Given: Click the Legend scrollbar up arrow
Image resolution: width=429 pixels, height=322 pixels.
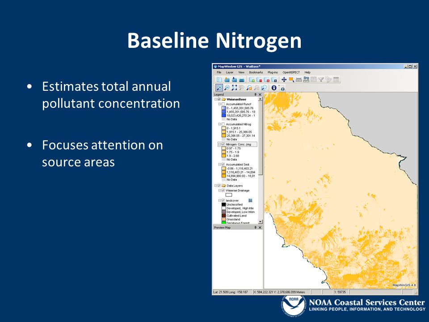Looking at the screenshot, I should tap(260, 99).
